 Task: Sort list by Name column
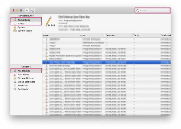pyautogui.click(x=61, y=35)
